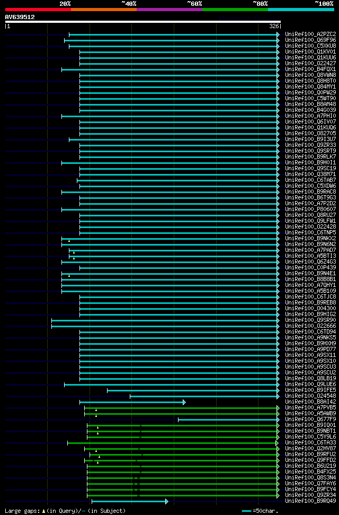Image resolution: width=339 pixels, height=515 pixels.
Task: Click the cyan Q677F9 alignment bar
Action: tap(227, 420)
